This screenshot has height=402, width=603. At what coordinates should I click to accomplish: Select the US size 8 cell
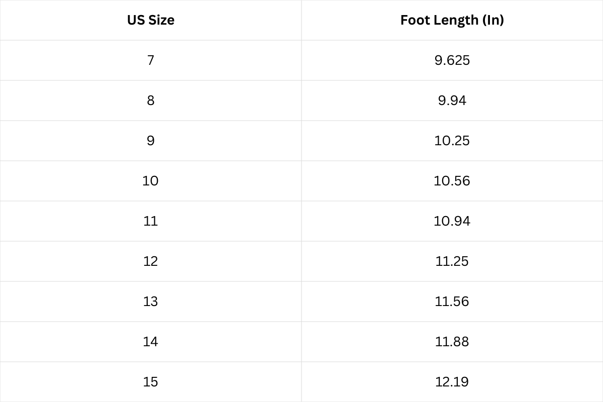tap(151, 100)
